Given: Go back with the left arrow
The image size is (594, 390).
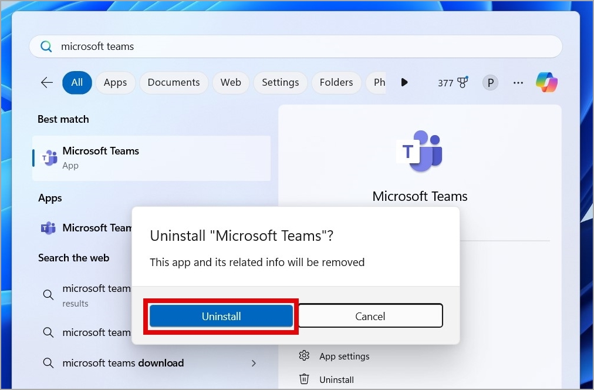Looking at the screenshot, I should click(x=47, y=82).
